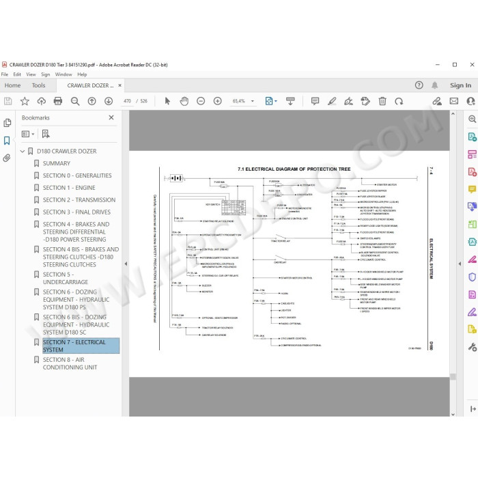Open More Tools wrench in right pane
This screenshot has height=478, width=478.
472,347
